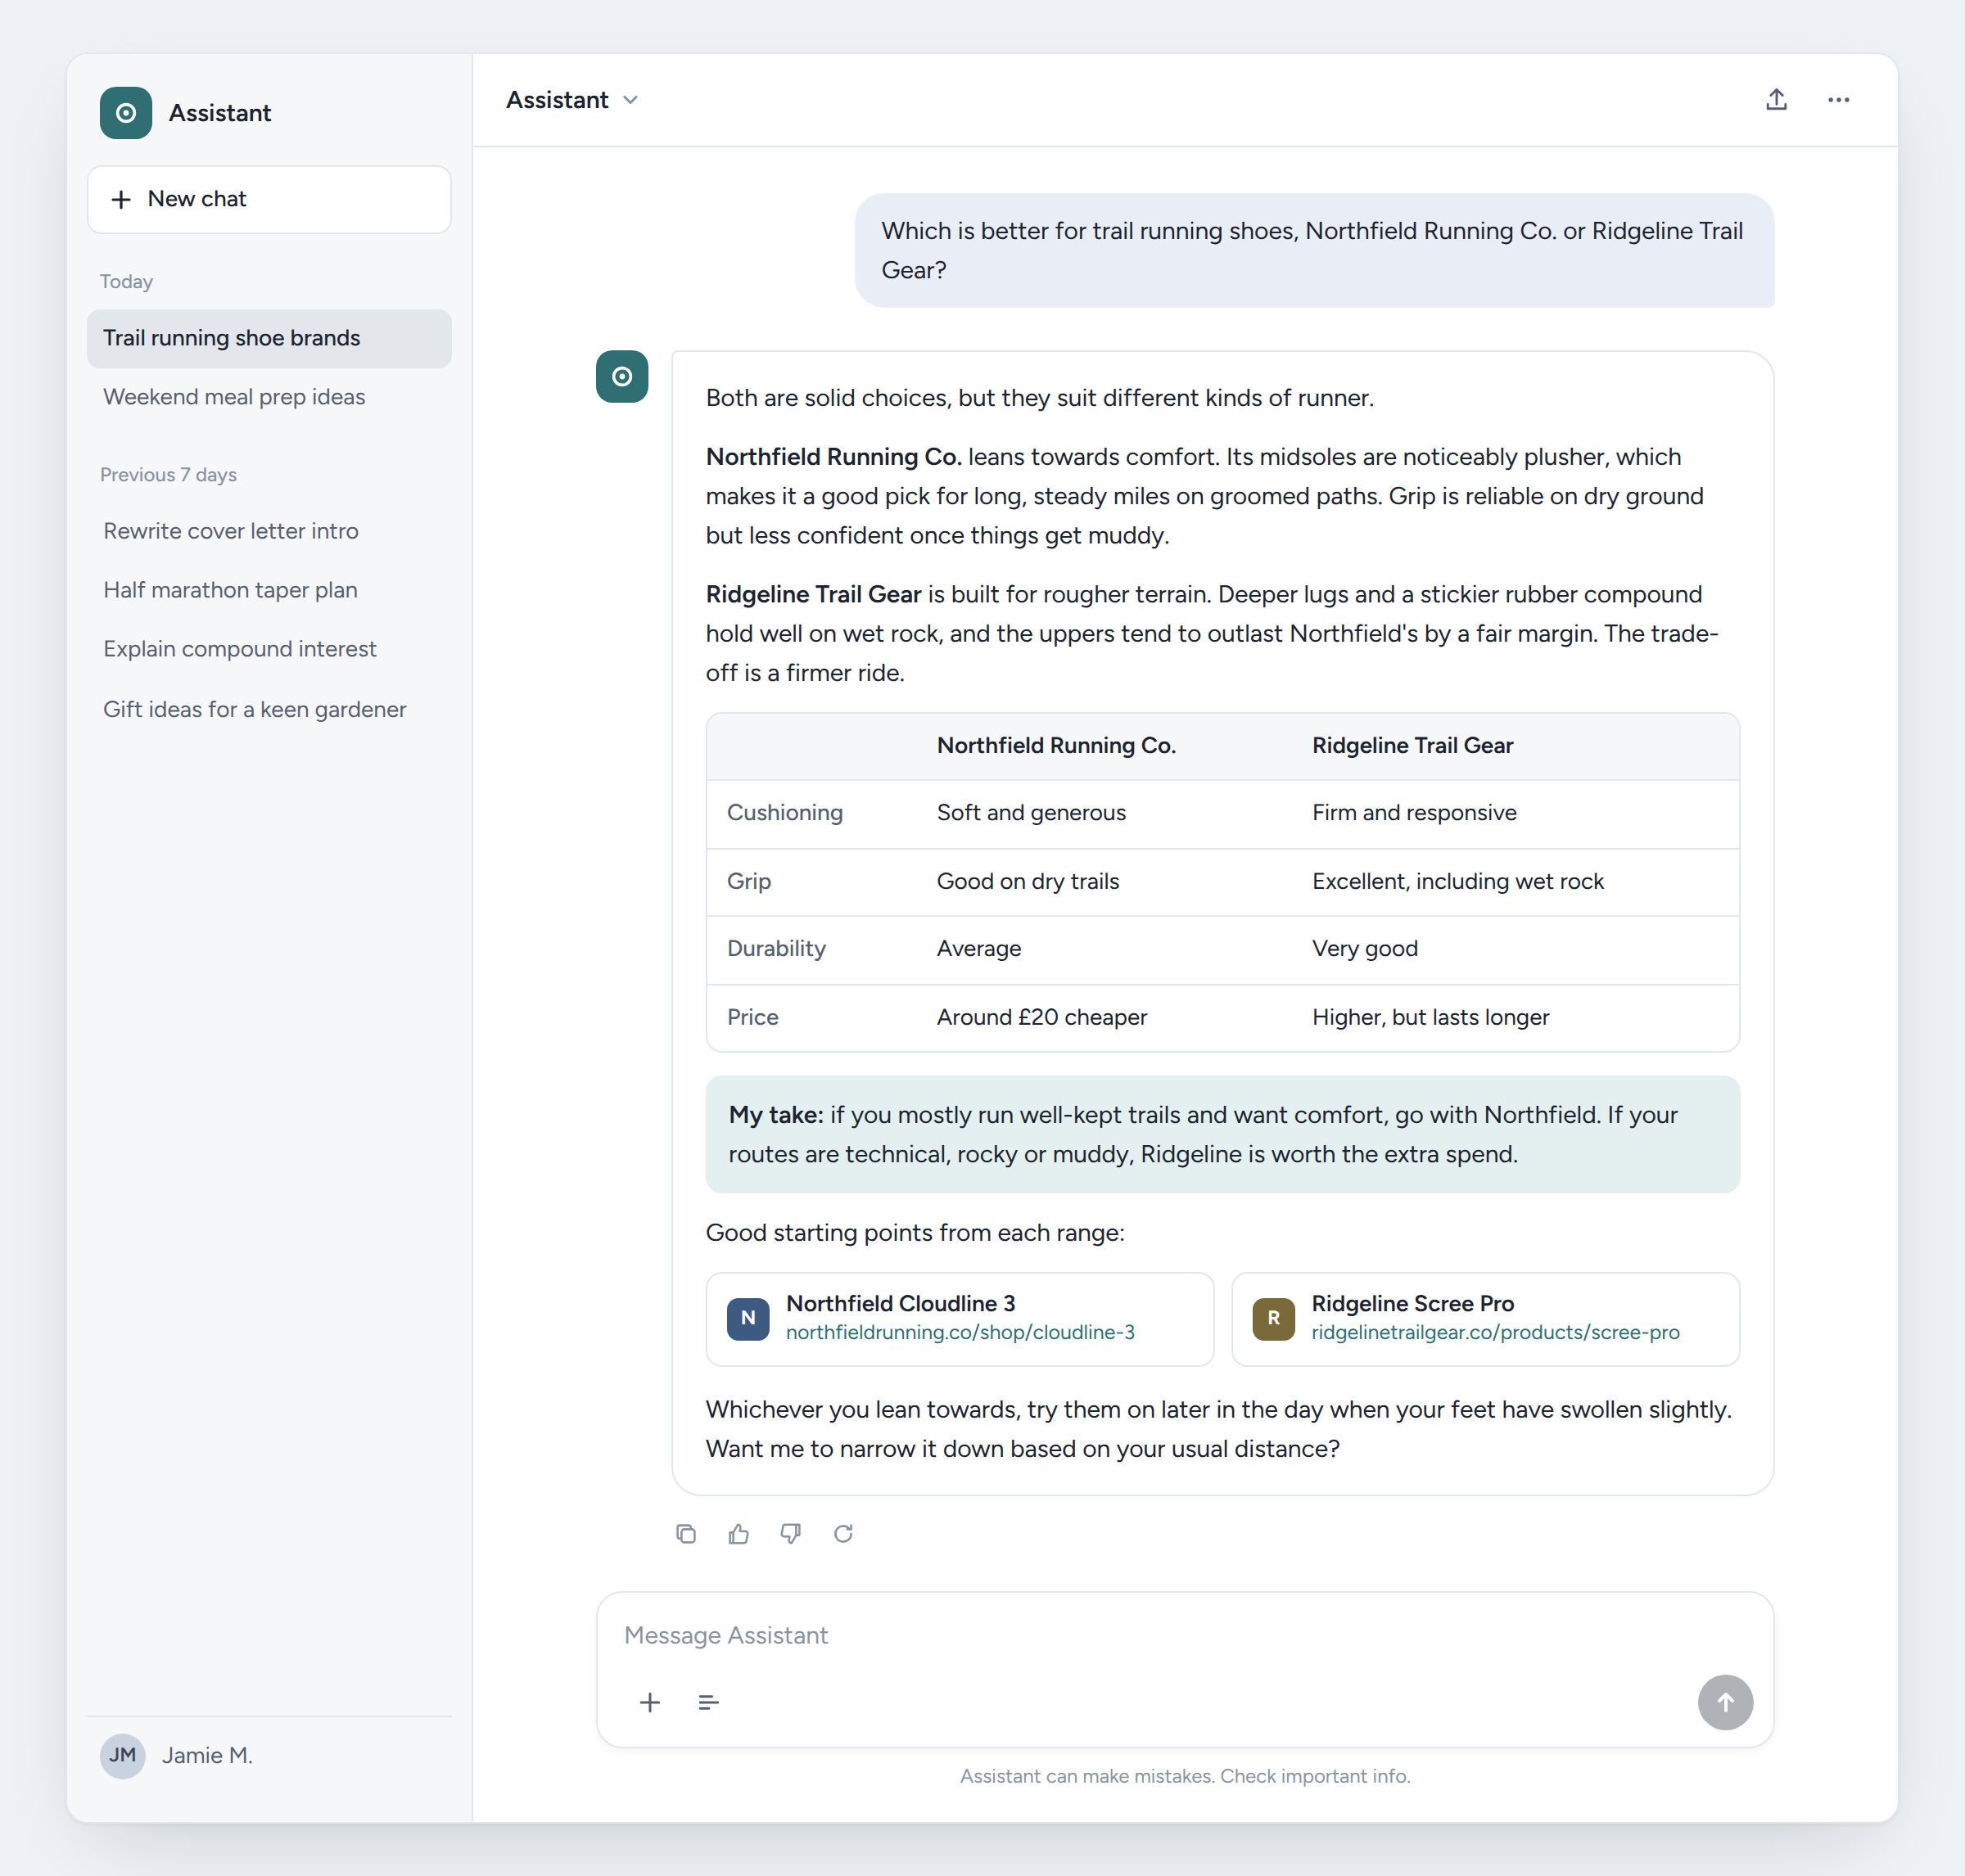Viewport: 1965px width, 1876px height.
Task: Send message with the arrow button
Action: pyautogui.click(x=1725, y=1702)
